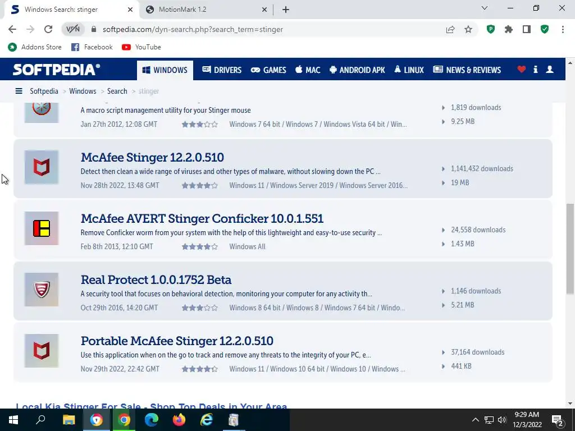Open the green P shield extension
Viewport: 575px width, 431px height.
tap(490, 29)
